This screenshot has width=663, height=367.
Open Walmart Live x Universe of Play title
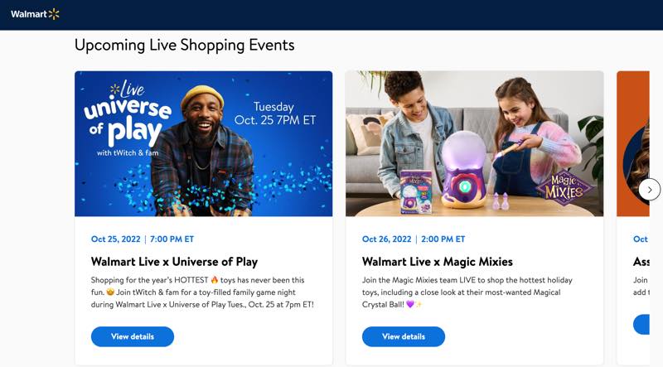tap(174, 262)
